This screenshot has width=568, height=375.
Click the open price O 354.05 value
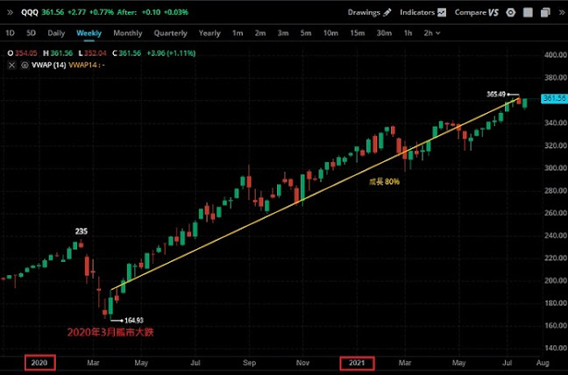[x=25, y=53]
